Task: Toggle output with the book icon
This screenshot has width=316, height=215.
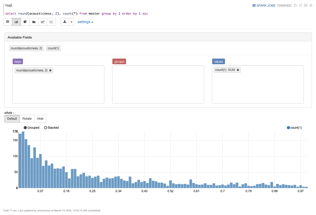Action: point(306,5)
